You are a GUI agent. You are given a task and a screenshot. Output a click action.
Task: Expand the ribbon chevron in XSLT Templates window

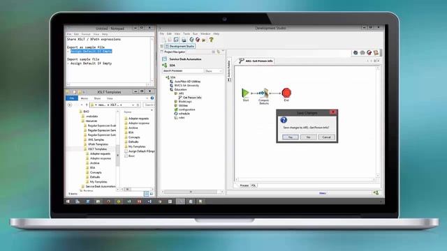(147, 98)
